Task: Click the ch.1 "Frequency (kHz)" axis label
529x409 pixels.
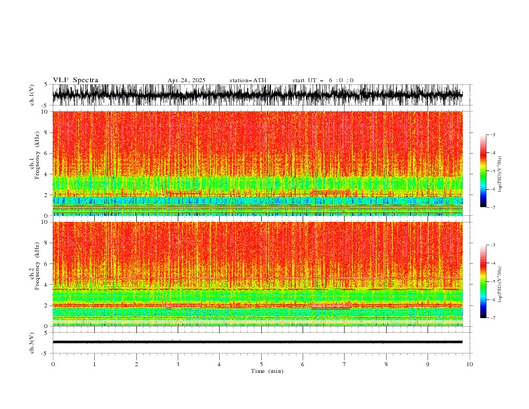Action: tap(37, 156)
